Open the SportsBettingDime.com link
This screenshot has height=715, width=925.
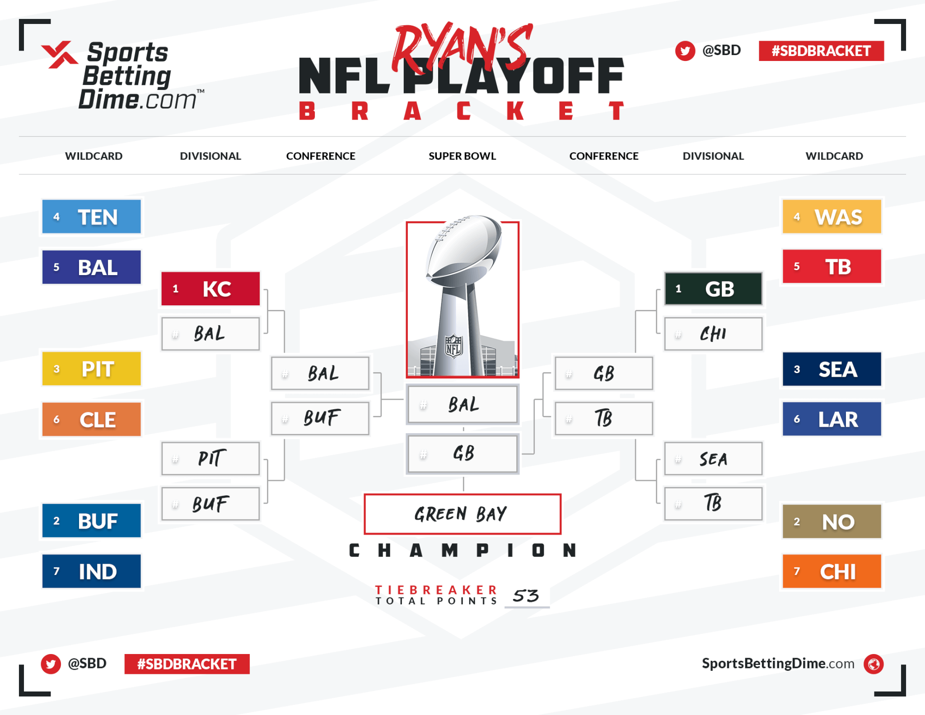click(x=778, y=664)
